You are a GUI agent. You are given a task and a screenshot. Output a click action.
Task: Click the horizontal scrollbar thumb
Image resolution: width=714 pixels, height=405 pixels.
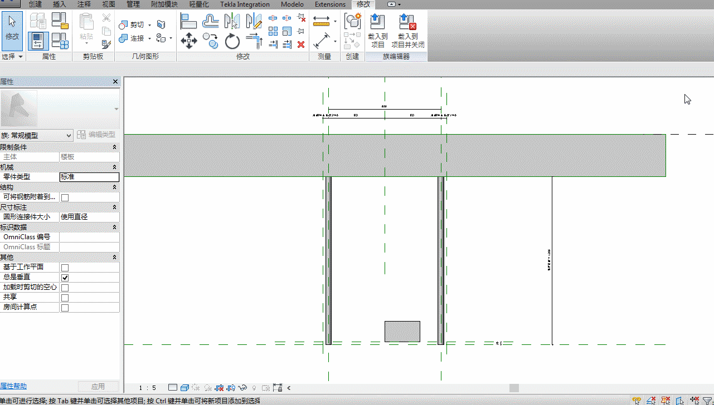point(514,388)
